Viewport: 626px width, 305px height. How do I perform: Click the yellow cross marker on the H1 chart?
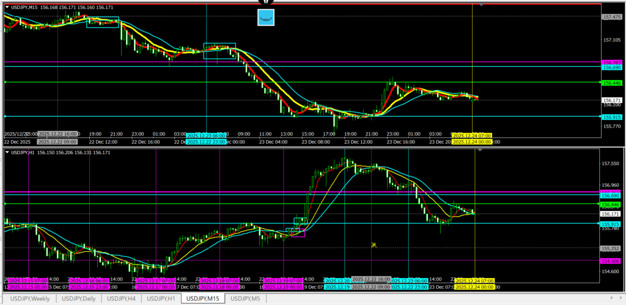tap(373, 244)
